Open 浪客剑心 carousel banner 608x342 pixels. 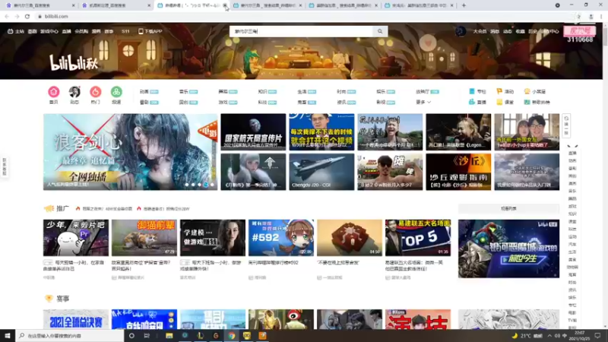[x=130, y=151]
